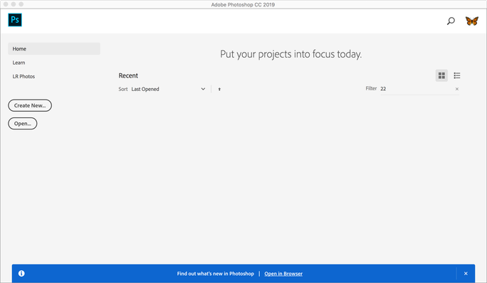Open the Sort Last Opened dropdown
Viewport: 487px width, 283px height.
point(168,89)
